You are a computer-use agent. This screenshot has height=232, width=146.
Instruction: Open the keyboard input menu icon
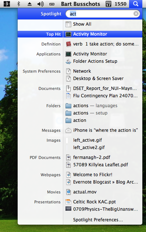52,4
